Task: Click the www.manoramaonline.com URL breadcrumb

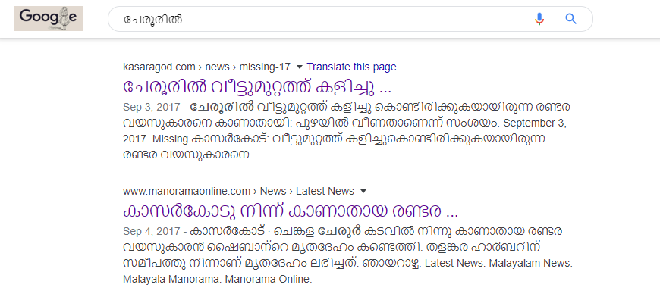Action: pos(187,191)
